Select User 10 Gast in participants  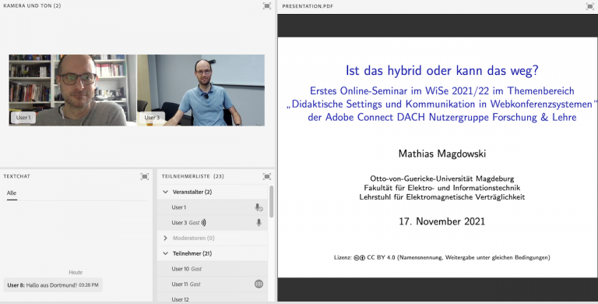pyautogui.click(x=213, y=269)
